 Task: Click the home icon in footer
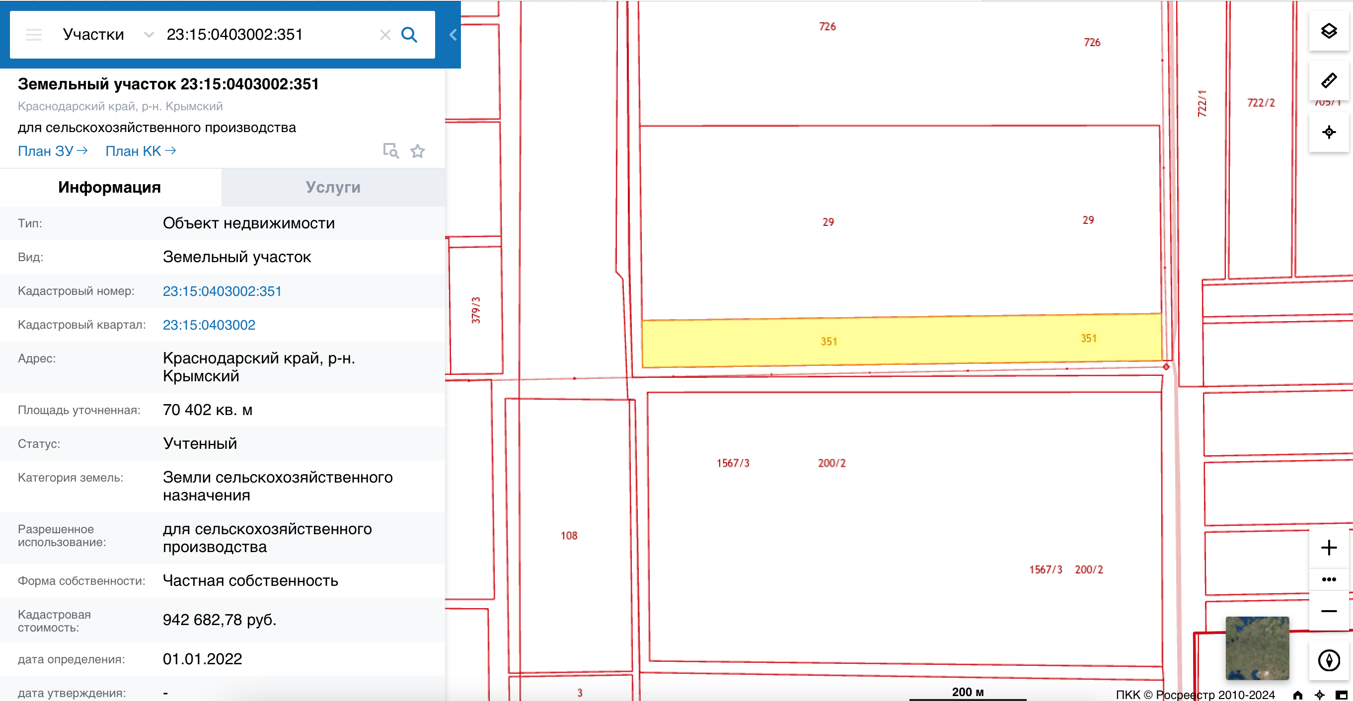1297,695
